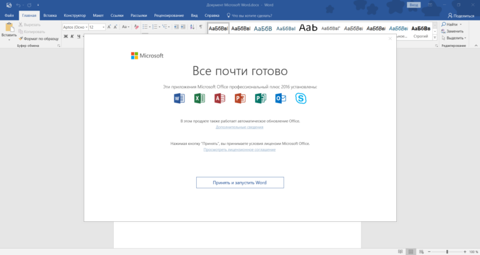Click the Save icon in quick access toolbar
The image size is (480, 255).
[9, 5]
